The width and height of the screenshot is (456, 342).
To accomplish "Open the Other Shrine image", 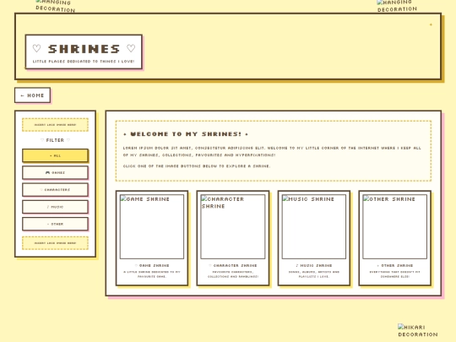I will pos(394,226).
